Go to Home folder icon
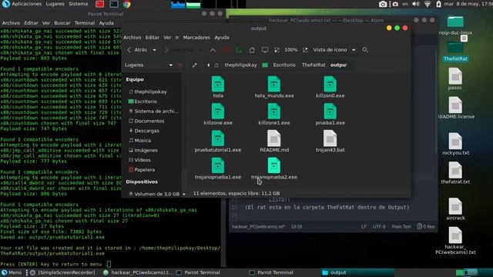 point(252,50)
